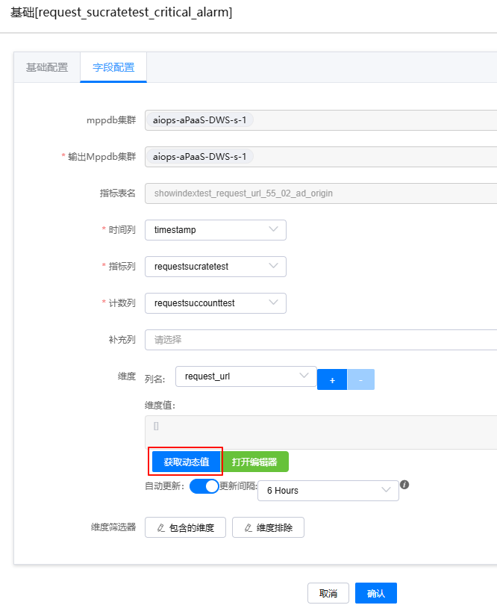Viewport: 497px width, 608px height.
Task: Open the 计数列 requestsuccounttest dropdown
Action: click(x=215, y=303)
